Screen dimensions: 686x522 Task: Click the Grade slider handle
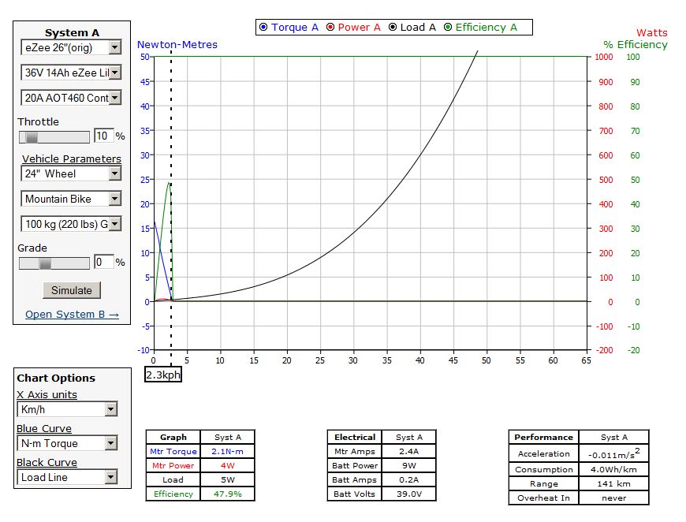coord(45,263)
